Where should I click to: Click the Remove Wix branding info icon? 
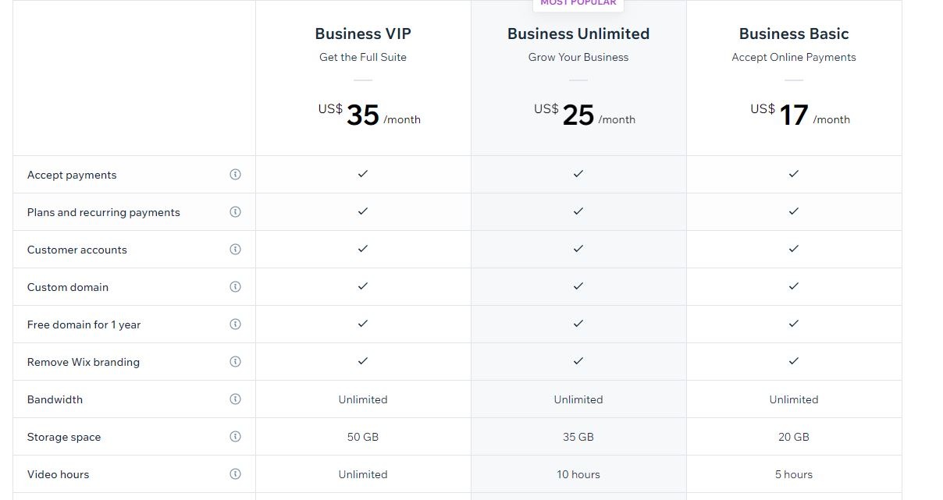[235, 362]
